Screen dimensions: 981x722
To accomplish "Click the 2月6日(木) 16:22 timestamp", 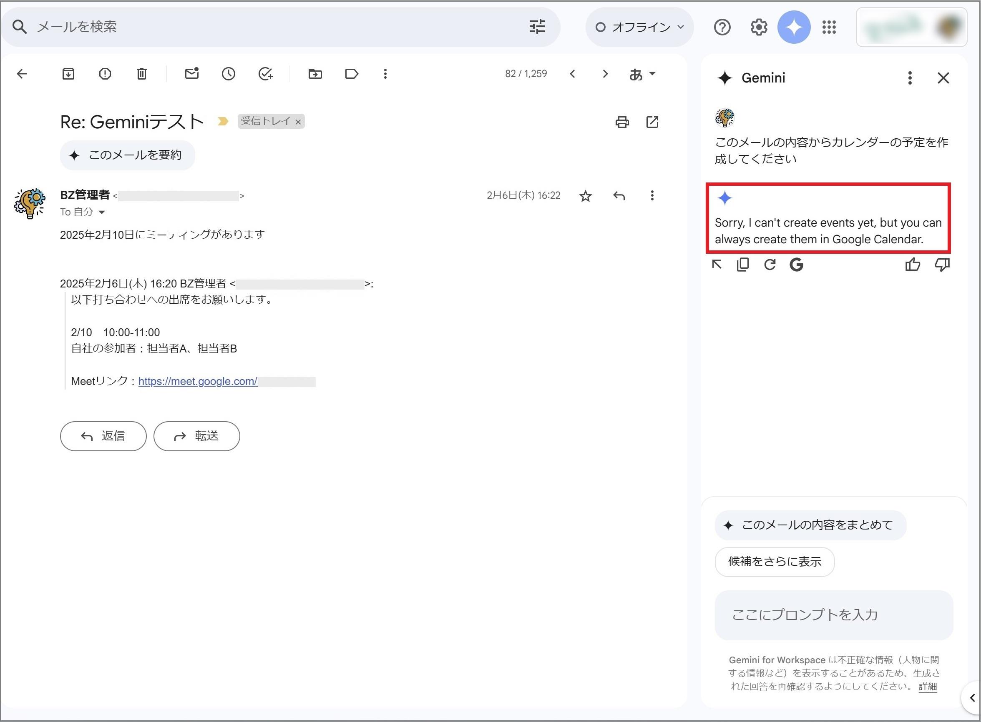I will pyautogui.click(x=523, y=195).
